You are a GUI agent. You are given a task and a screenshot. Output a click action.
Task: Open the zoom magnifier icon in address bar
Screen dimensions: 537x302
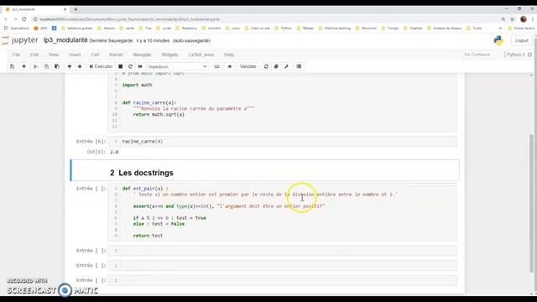pyautogui.click(x=503, y=19)
